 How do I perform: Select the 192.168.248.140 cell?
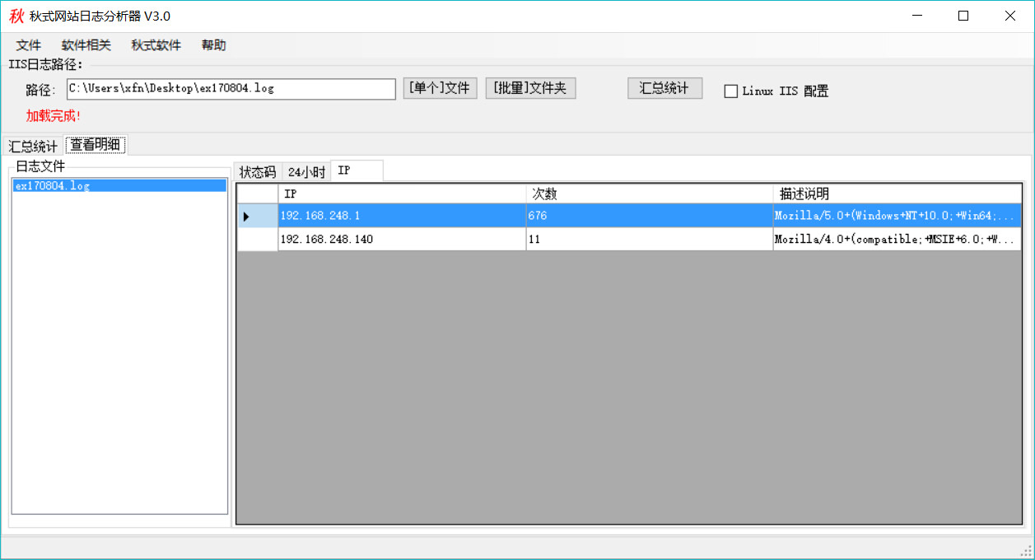402,239
